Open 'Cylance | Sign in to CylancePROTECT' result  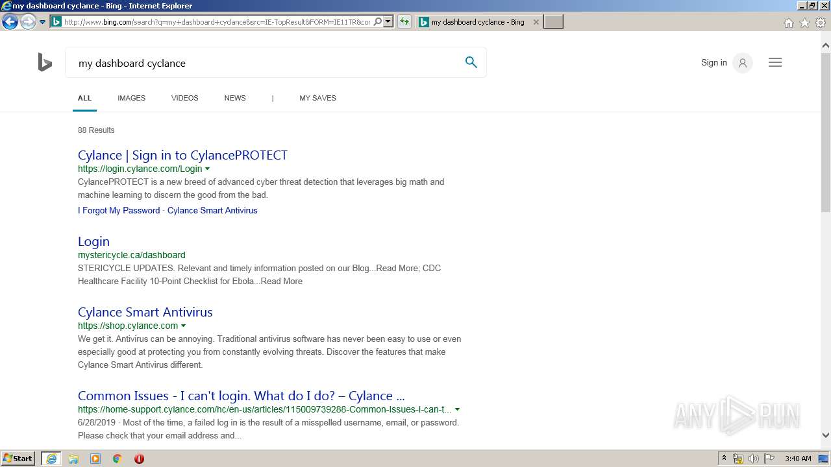182,155
